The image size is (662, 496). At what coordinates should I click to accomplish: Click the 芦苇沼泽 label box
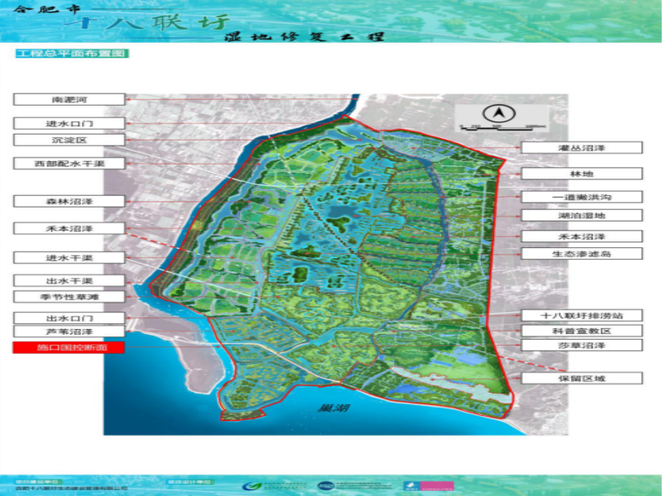(x=69, y=331)
